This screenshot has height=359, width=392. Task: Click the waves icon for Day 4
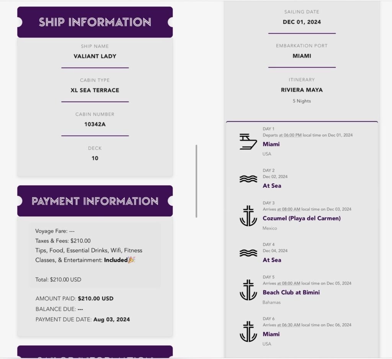pos(248,253)
